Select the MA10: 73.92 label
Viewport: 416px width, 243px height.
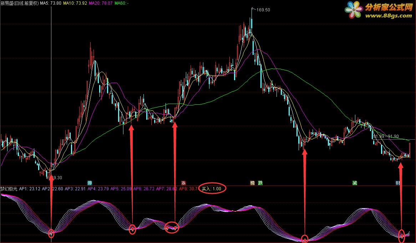click(x=75, y=3)
